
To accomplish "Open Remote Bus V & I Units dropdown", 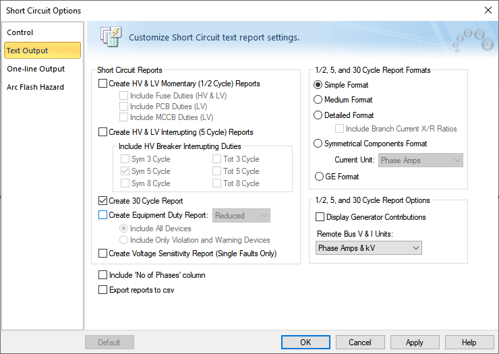I will pyautogui.click(x=368, y=248).
